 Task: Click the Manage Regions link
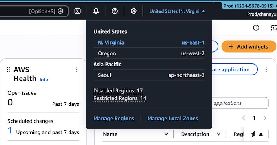(x=114, y=118)
